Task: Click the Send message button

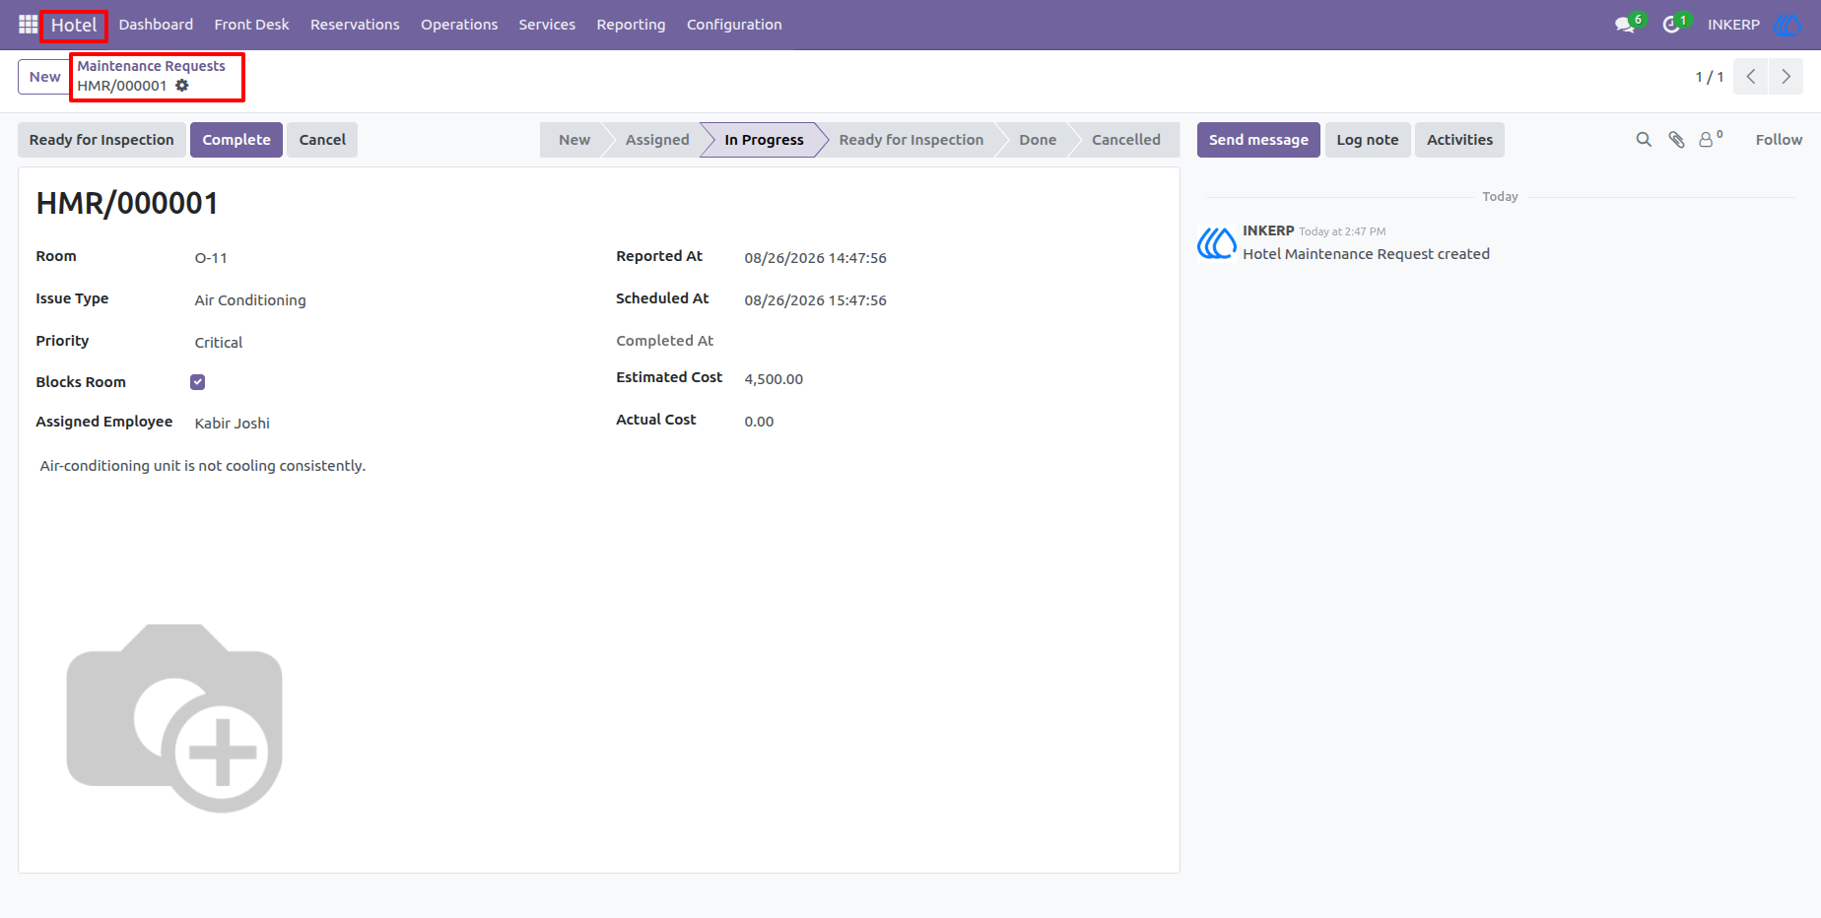Action: [x=1258, y=140]
